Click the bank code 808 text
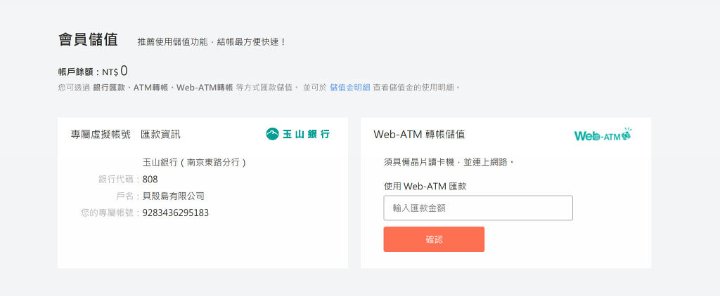720x296 pixels. pyautogui.click(x=150, y=179)
